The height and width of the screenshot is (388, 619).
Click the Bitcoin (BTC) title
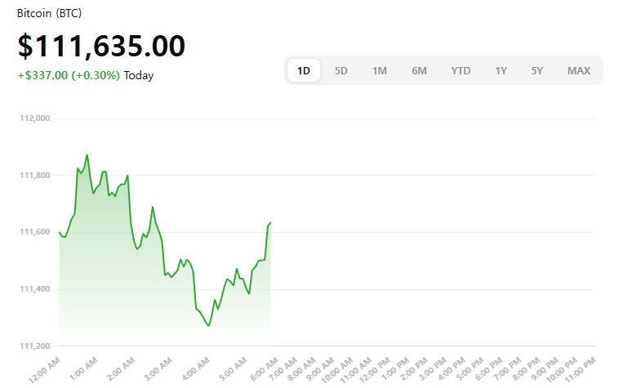coord(49,14)
